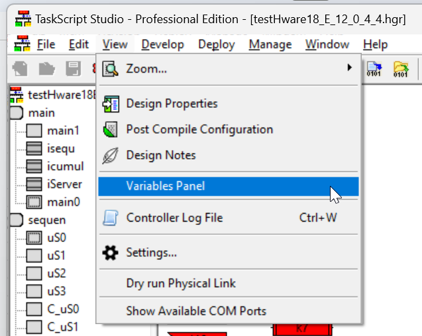Click the main group rounded icon

point(17,112)
